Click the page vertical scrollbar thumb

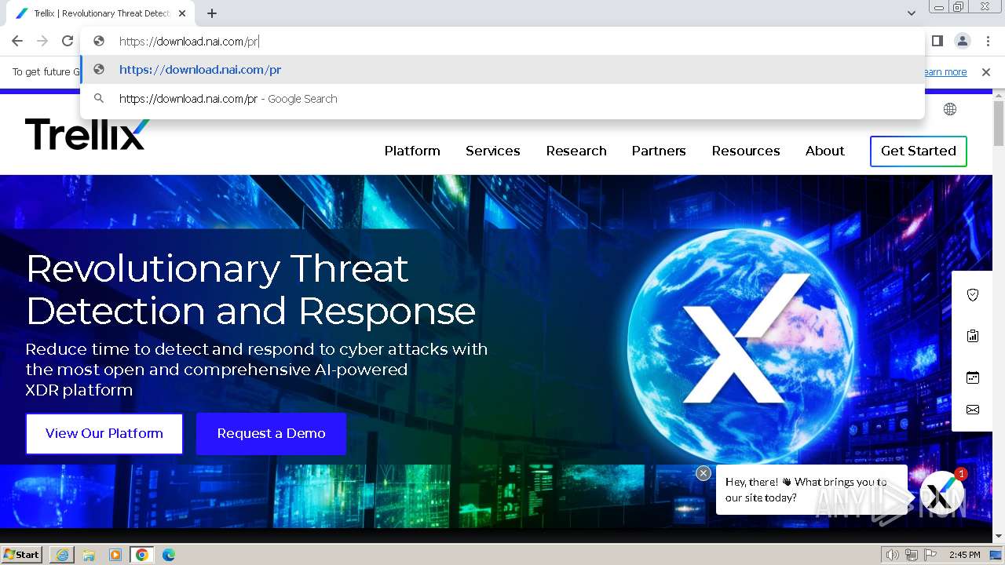coord(999,123)
